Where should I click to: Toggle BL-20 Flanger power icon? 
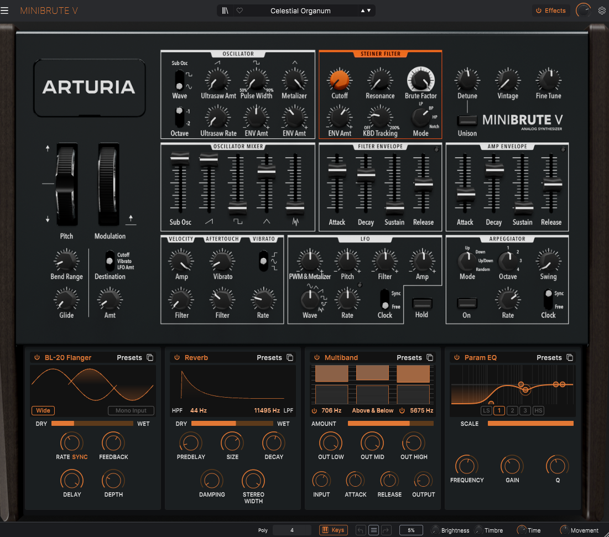(x=37, y=358)
